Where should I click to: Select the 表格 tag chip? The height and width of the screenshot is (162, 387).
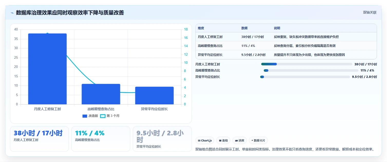click(x=223, y=140)
